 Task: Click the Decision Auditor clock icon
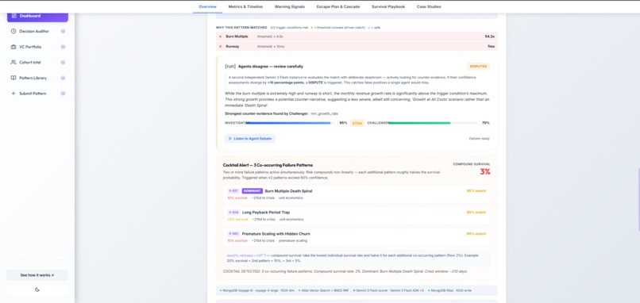[13, 32]
